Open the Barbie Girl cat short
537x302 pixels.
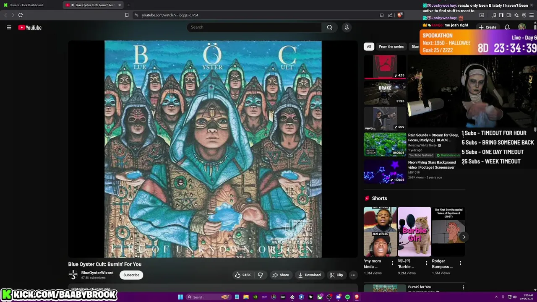414,232
